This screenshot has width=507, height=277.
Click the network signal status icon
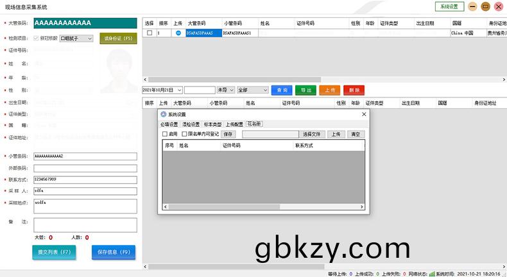(432, 274)
